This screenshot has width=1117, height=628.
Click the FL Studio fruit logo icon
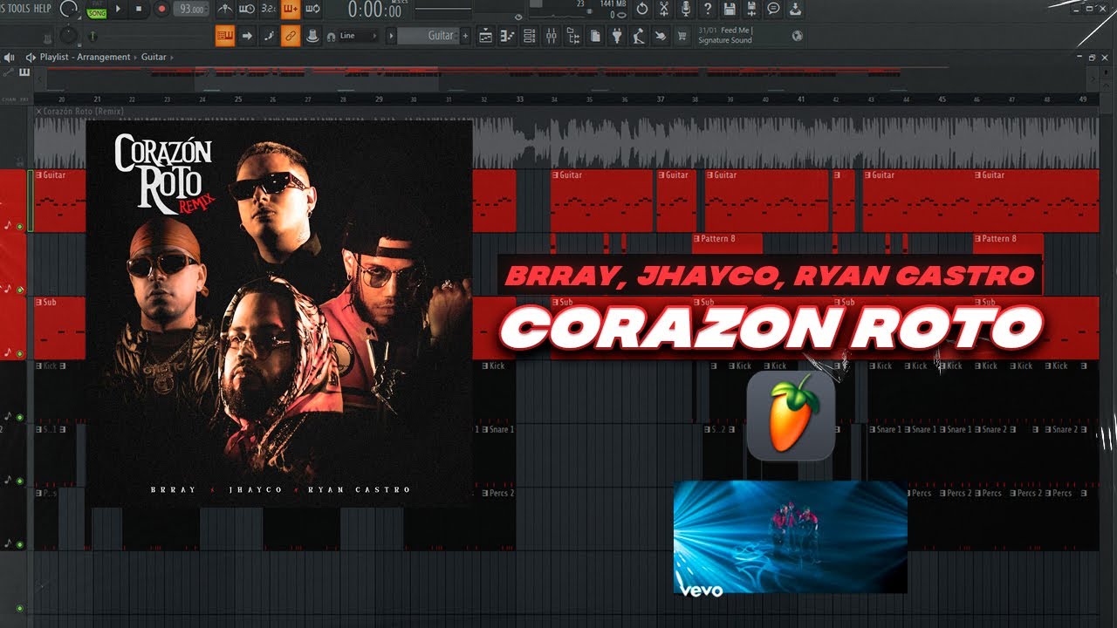[x=791, y=415]
